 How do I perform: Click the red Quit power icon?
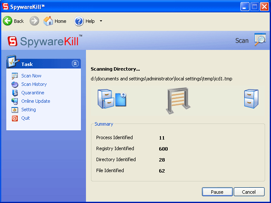click(x=15, y=118)
